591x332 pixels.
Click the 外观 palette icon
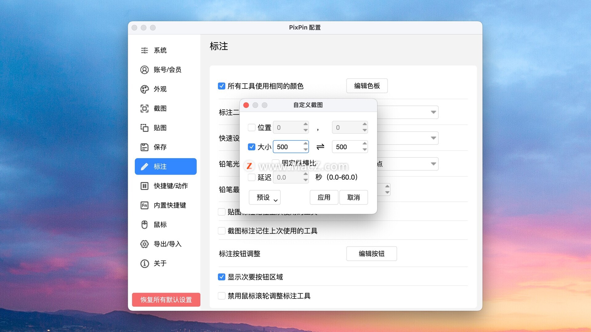(x=144, y=89)
